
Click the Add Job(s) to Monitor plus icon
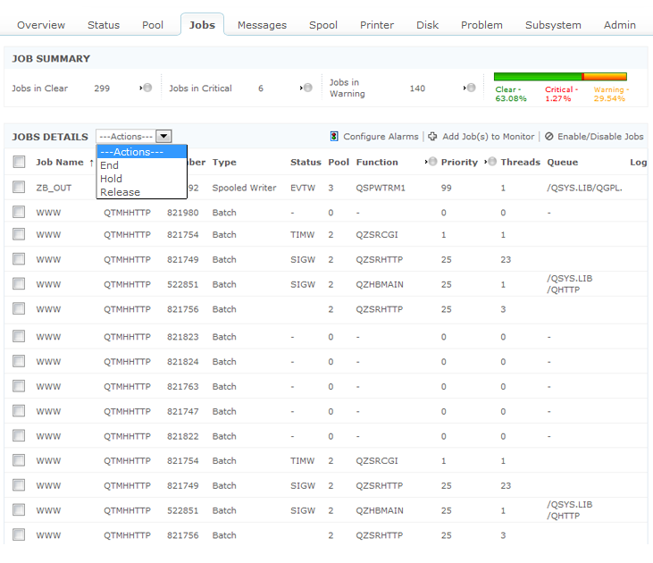[x=432, y=137]
